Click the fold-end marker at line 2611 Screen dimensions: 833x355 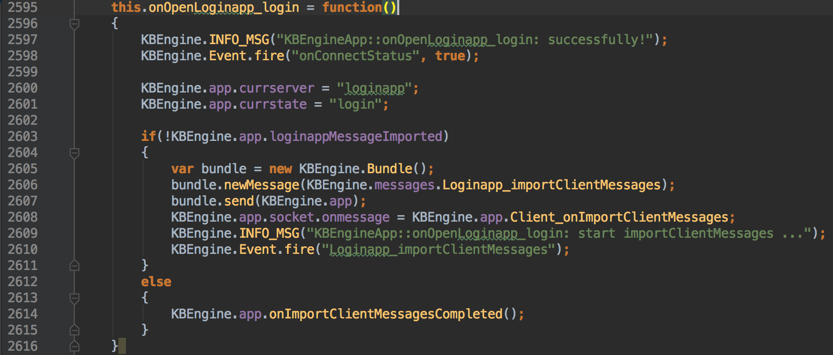click(74, 265)
